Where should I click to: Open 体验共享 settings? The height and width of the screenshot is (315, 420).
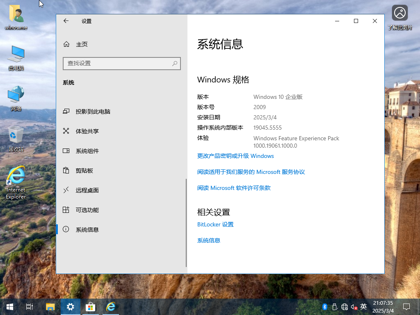121,131
